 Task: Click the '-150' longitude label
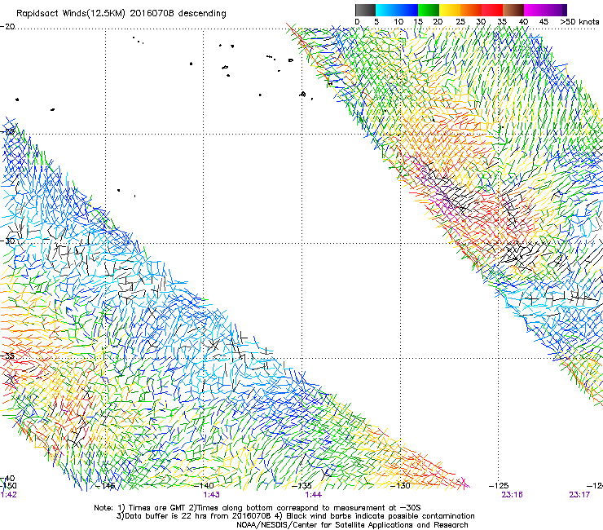(8, 486)
